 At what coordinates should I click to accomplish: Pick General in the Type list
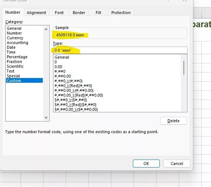[62, 57]
